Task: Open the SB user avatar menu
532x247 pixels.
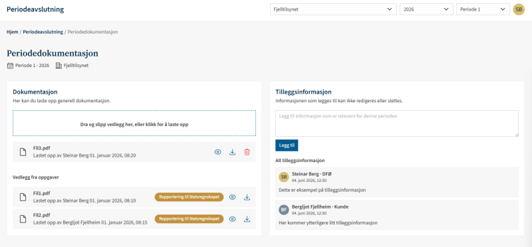Action: point(519,9)
